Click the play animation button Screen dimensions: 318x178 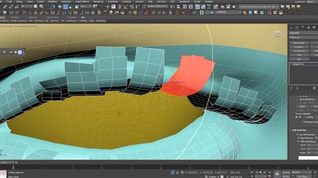pos(260,173)
